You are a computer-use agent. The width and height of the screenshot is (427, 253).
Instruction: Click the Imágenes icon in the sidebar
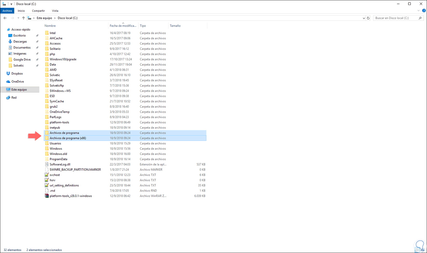click(10, 54)
